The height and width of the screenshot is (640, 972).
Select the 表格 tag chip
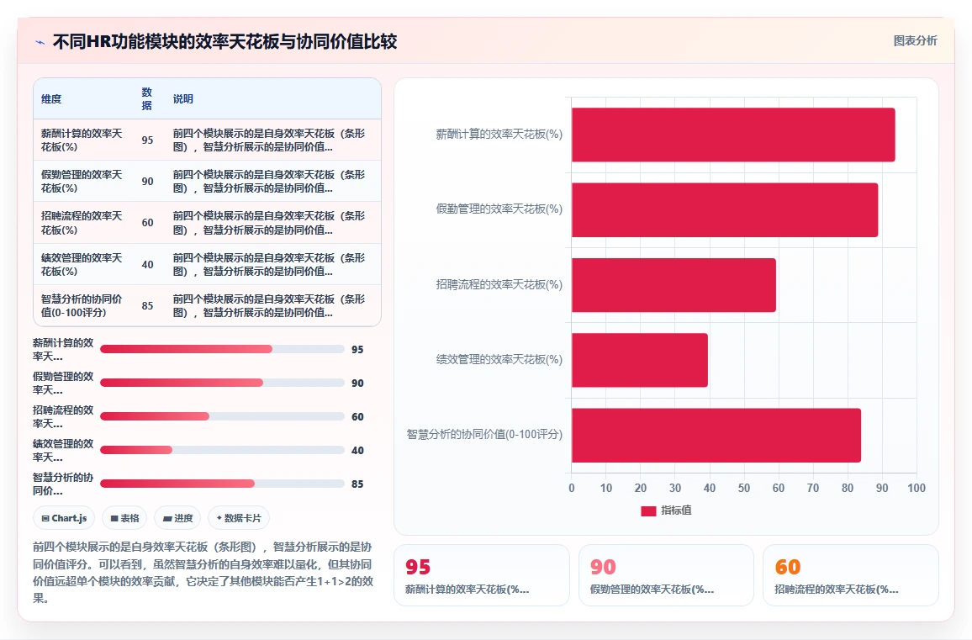[x=124, y=518]
